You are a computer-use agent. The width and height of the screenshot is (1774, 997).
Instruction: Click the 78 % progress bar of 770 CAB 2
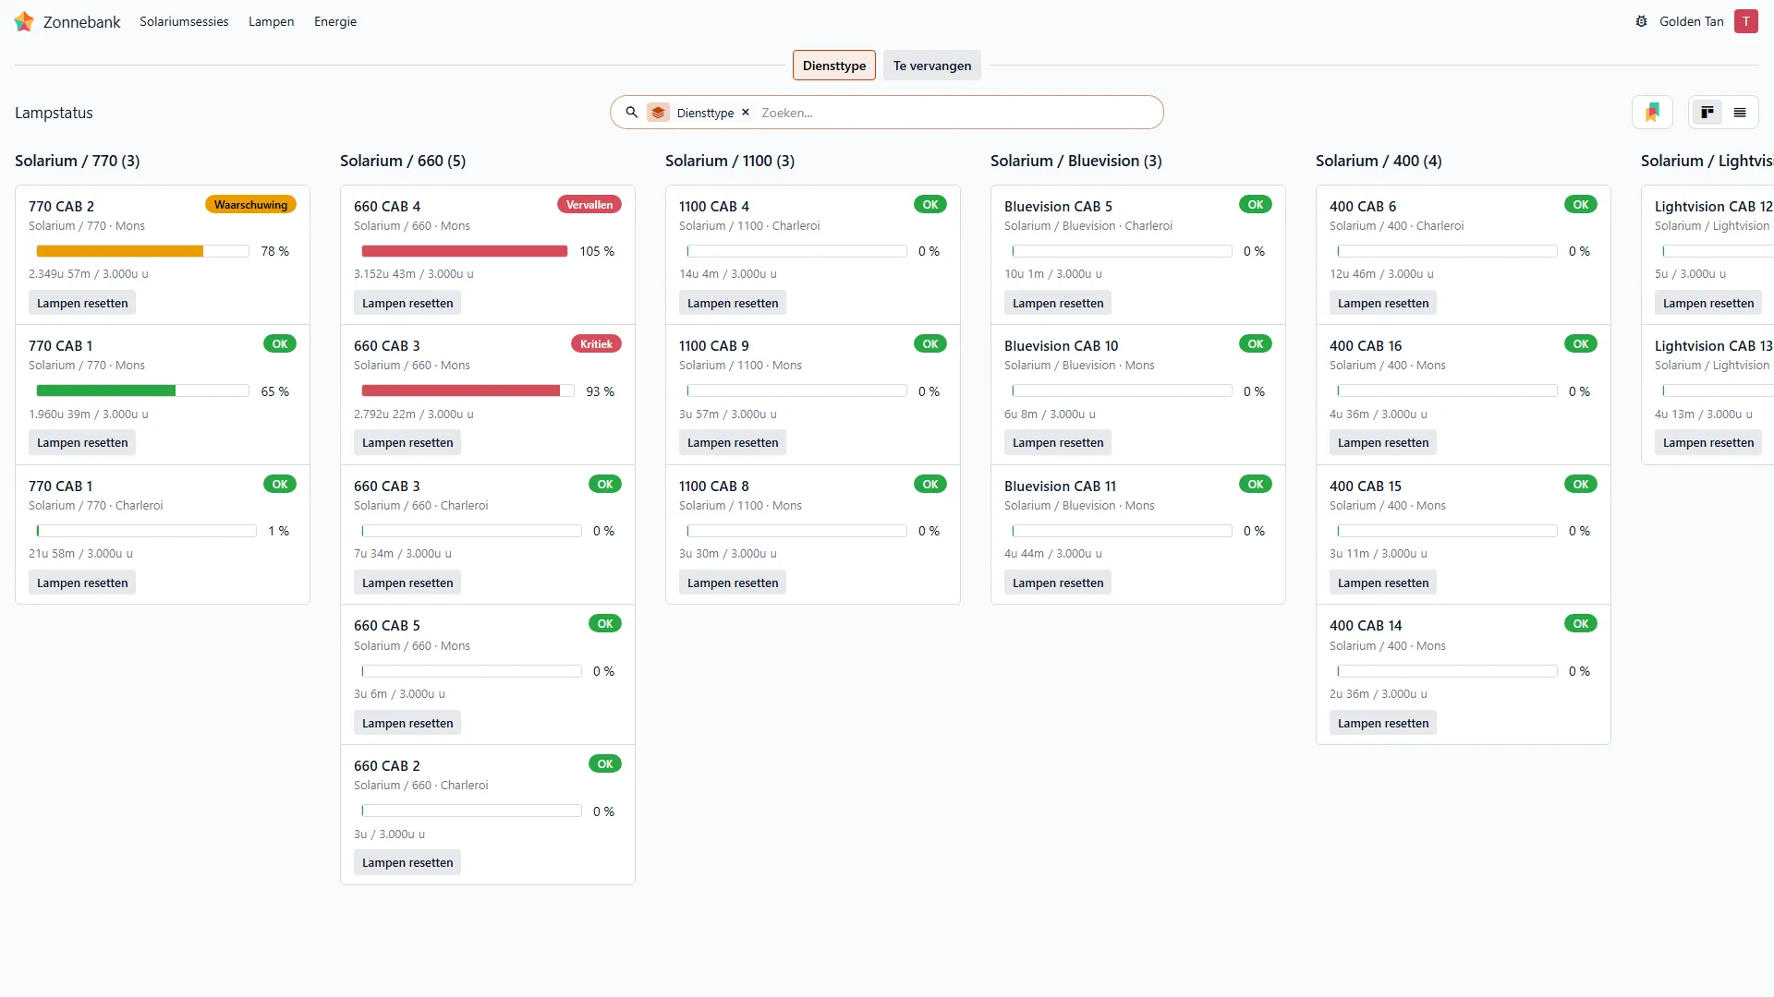pyautogui.click(x=142, y=251)
